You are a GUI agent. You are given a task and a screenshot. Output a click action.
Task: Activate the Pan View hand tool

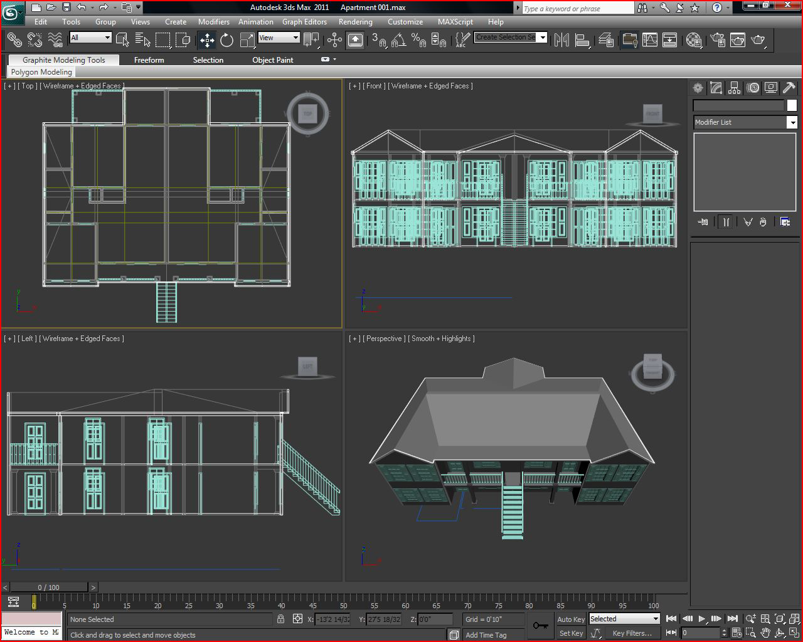766,633
